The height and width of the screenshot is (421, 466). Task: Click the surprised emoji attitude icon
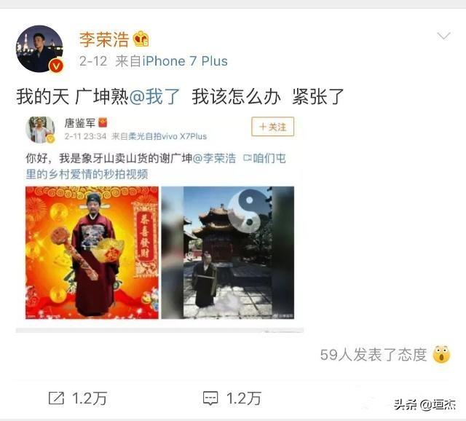[x=442, y=355]
